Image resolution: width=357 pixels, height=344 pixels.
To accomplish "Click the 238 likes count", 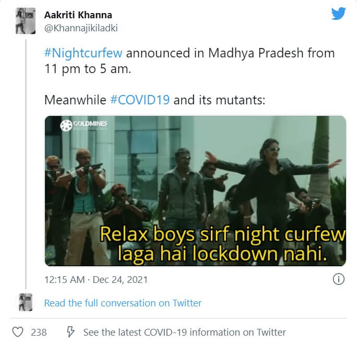I will pyautogui.click(x=39, y=333).
